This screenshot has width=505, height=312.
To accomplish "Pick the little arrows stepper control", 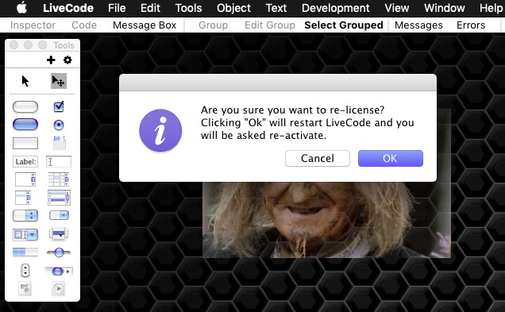I will pyautogui.click(x=25, y=271).
